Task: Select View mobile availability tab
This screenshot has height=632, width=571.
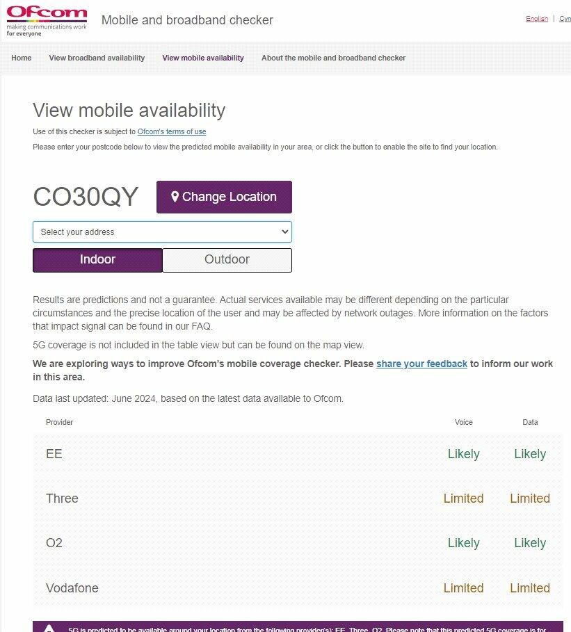Action: point(203,58)
